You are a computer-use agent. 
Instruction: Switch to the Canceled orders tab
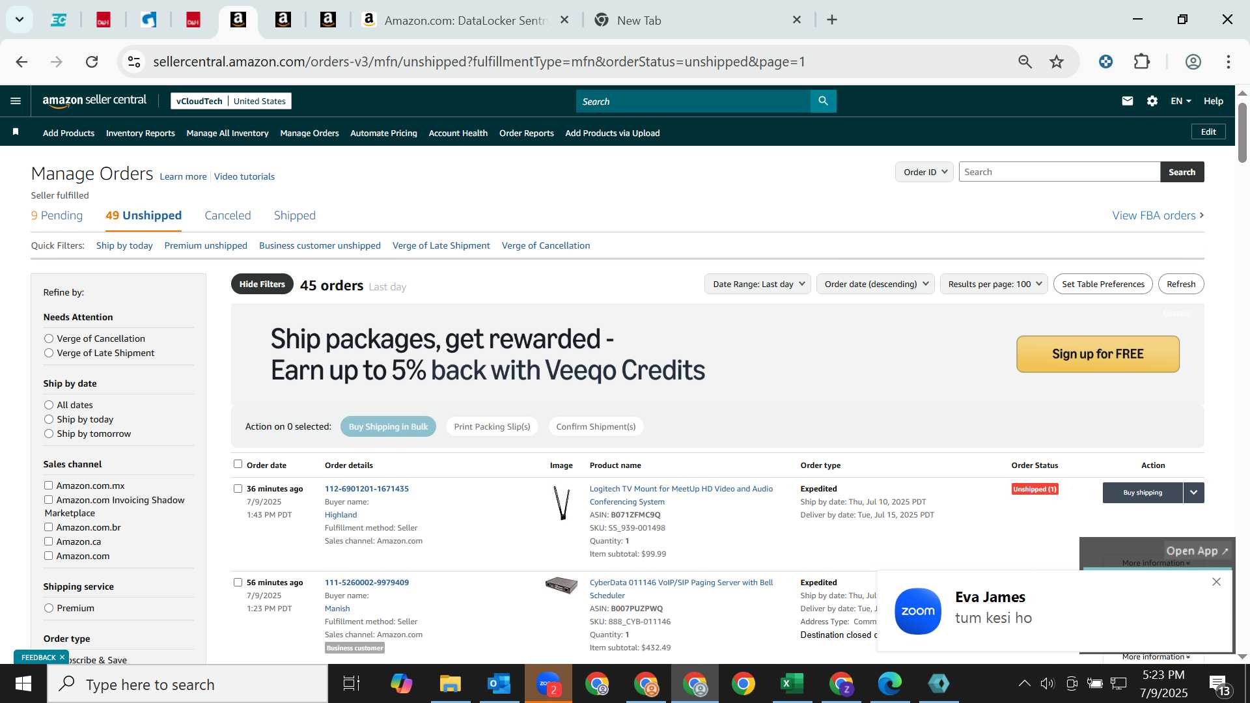point(228,215)
